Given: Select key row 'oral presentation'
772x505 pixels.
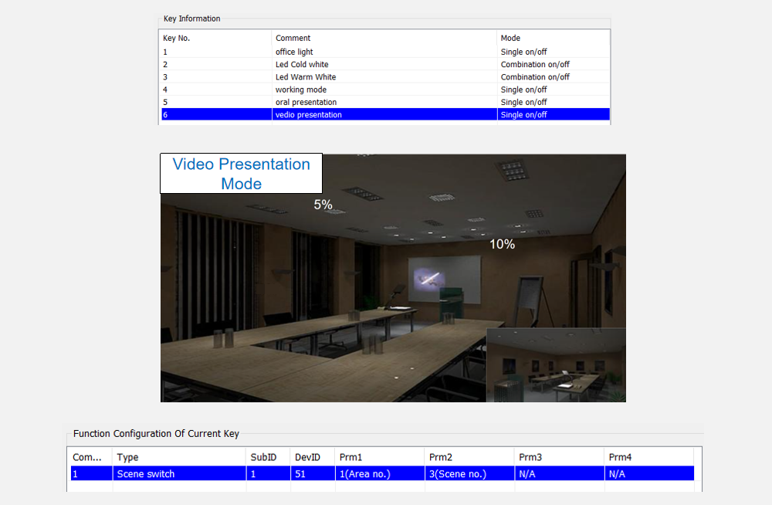Looking at the screenshot, I should [385, 102].
